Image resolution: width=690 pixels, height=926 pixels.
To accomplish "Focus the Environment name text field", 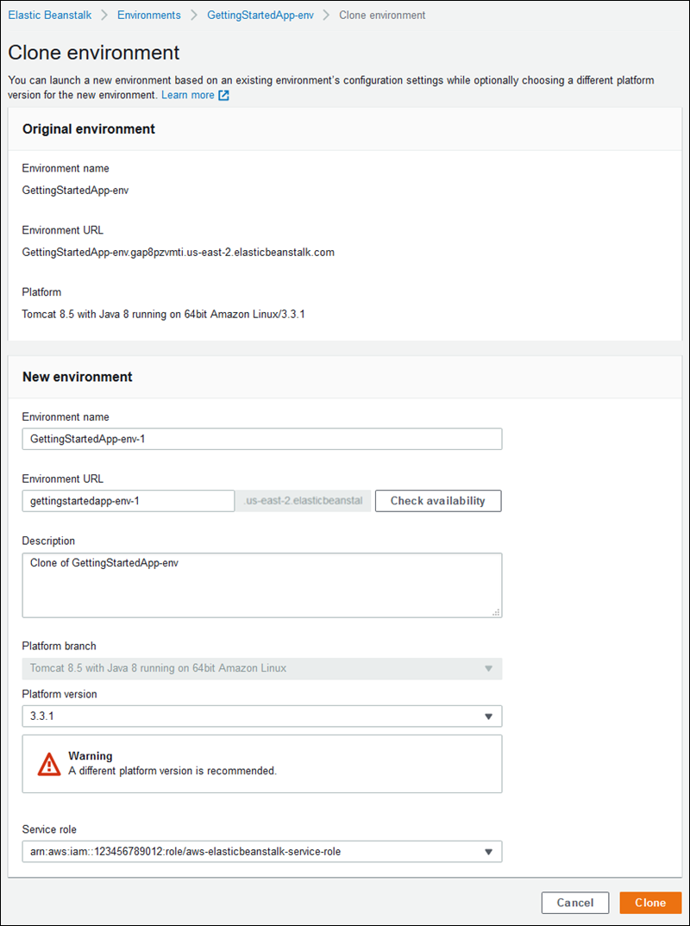I will click(x=261, y=439).
